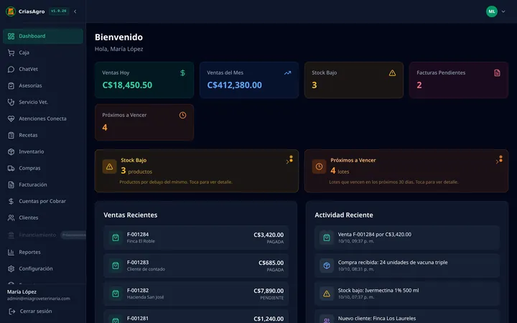The height and width of the screenshot is (323, 517).
Task: Open activity Stock bajo Ivermectina
Action: pyautogui.click(x=407, y=294)
